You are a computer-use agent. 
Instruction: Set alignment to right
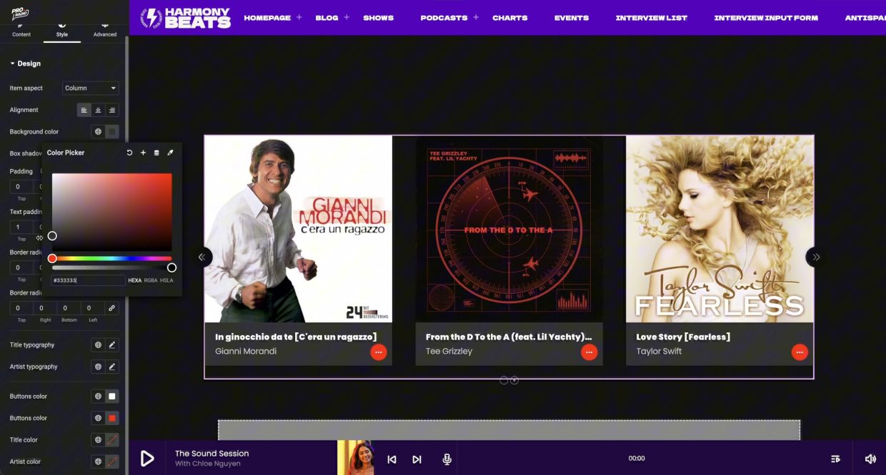(112, 110)
